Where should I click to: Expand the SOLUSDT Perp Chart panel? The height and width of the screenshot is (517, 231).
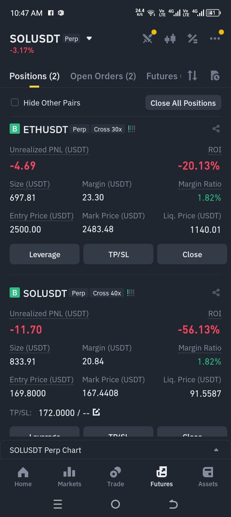point(116,450)
